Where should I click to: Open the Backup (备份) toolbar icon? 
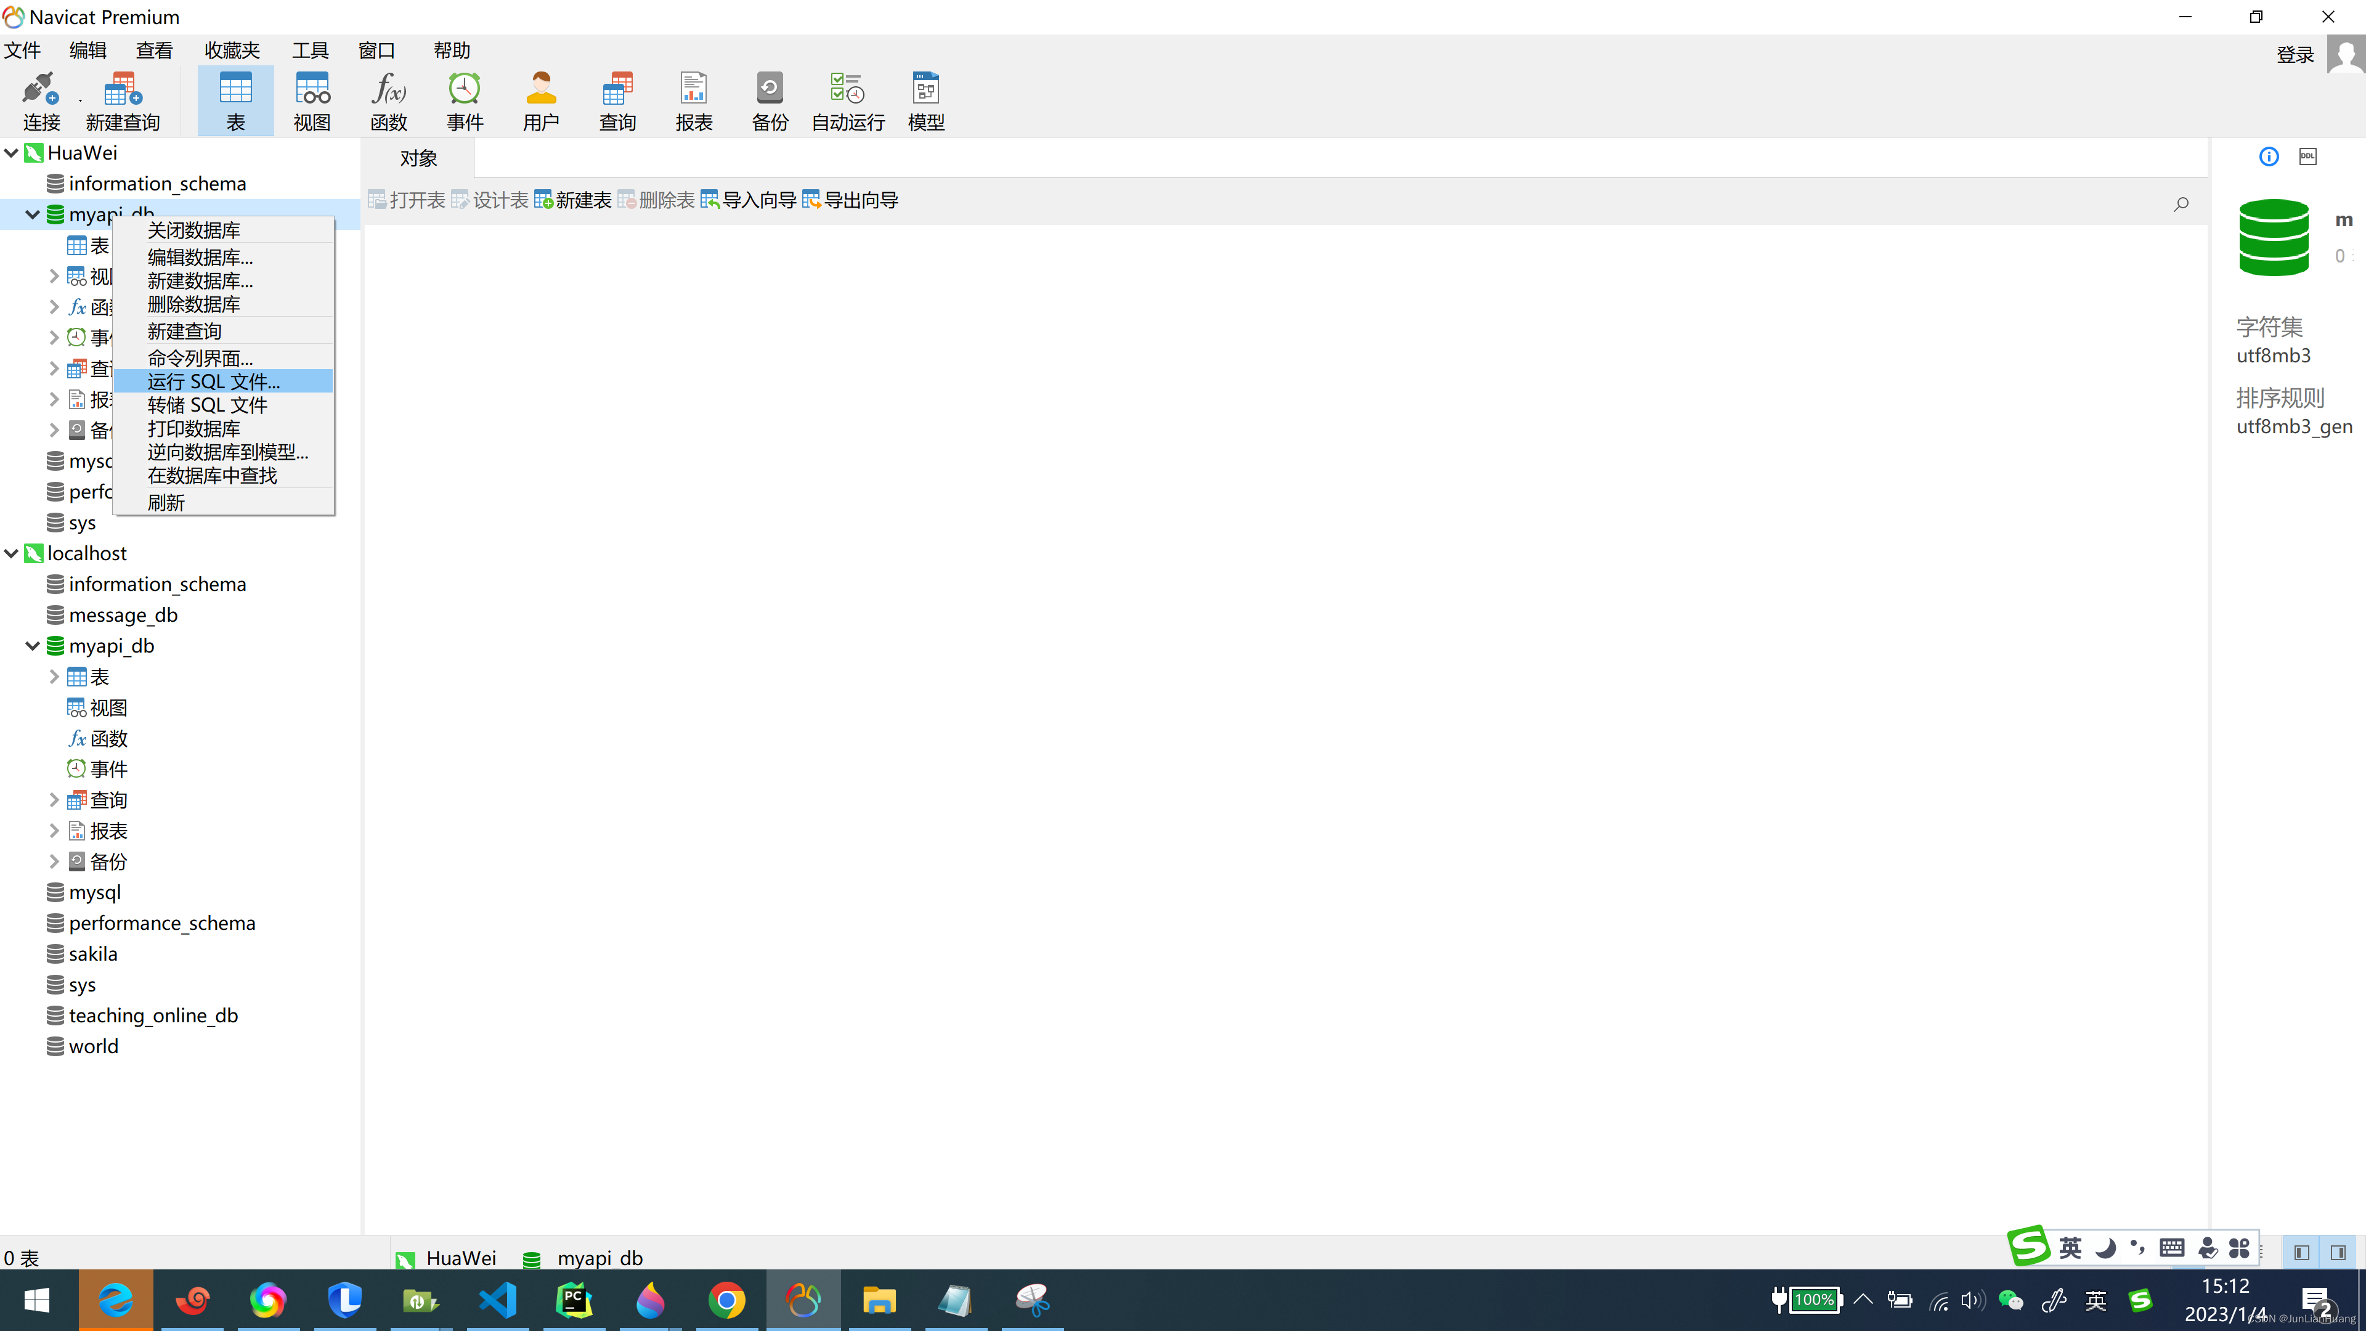770,101
